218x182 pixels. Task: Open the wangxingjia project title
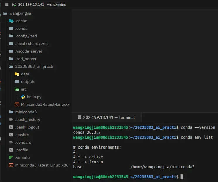pos(56,4)
